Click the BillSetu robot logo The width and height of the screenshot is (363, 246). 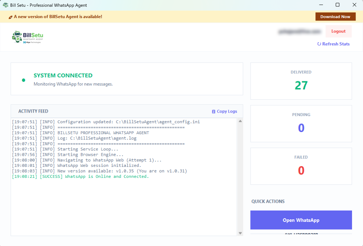[x=28, y=37]
